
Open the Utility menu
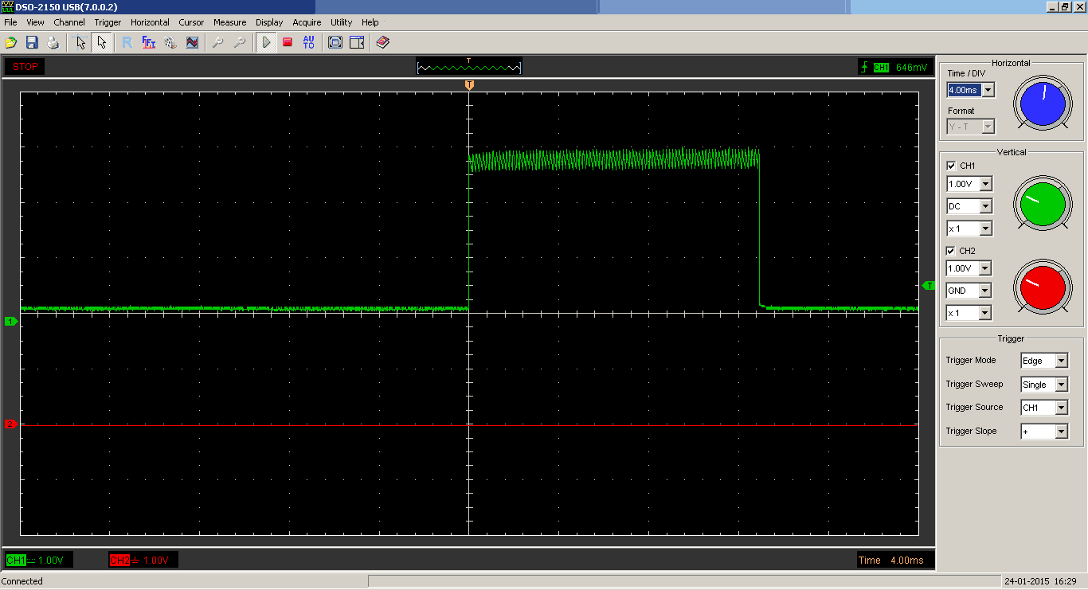341,22
